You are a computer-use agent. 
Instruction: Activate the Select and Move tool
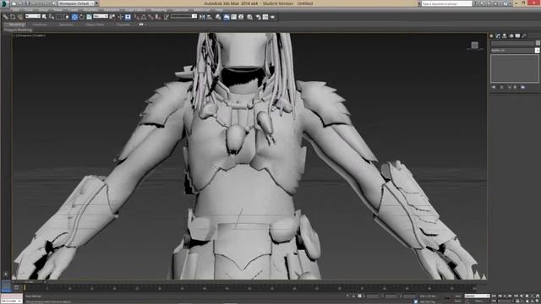tap(74, 17)
